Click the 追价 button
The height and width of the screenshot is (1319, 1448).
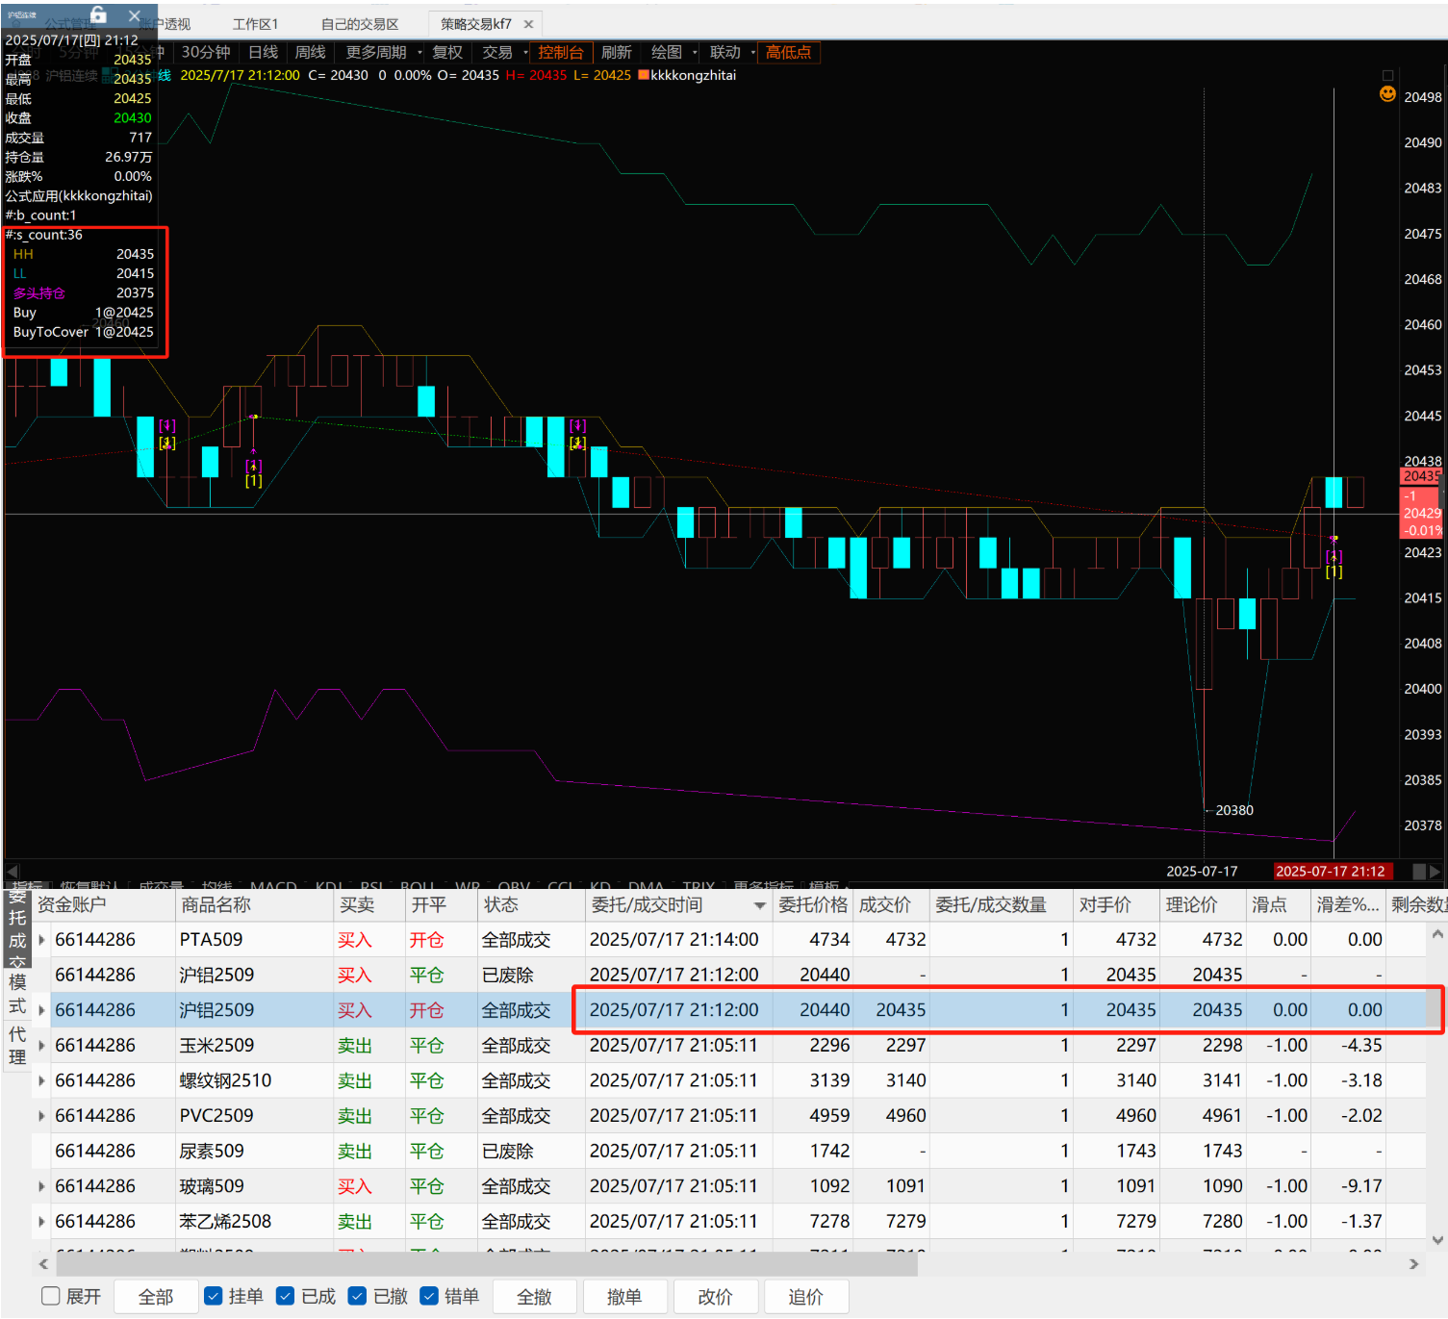point(805,1297)
